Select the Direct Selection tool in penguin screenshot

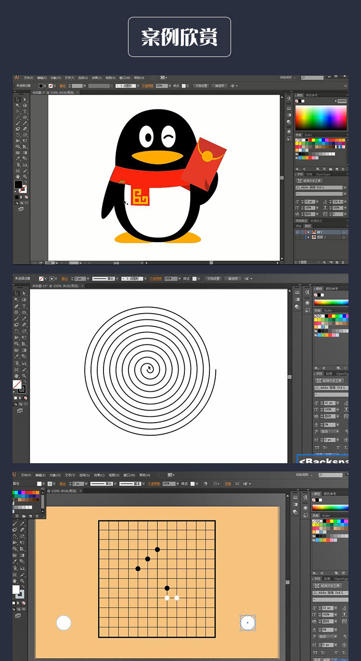[25, 99]
